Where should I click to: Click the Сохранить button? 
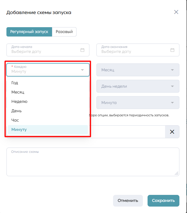[x=163, y=201]
